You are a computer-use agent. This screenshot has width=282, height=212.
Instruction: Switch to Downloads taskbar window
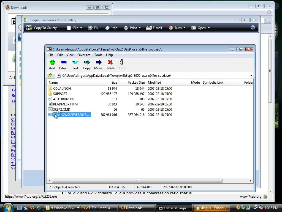137,208
